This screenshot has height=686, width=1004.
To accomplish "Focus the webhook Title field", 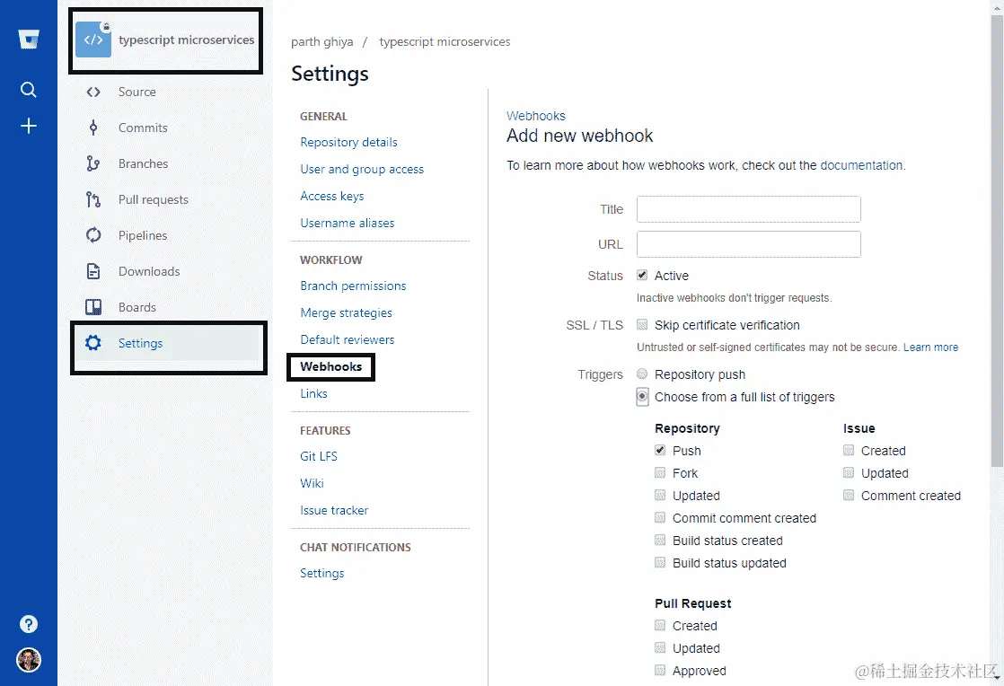I will click(749, 209).
